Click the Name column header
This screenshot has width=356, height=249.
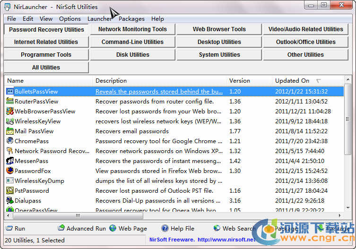(x=16, y=81)
